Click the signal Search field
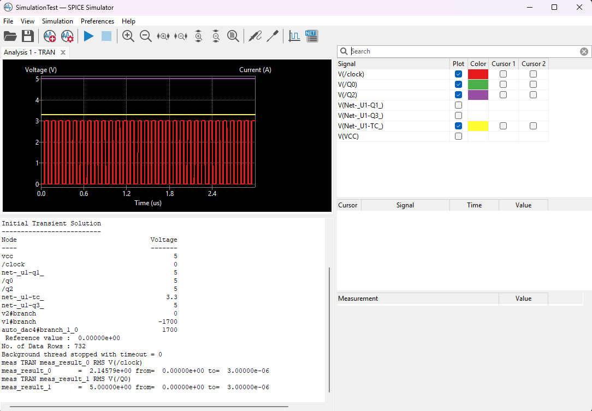This screenshot has width=592, height=411. (x=464, y=51)
